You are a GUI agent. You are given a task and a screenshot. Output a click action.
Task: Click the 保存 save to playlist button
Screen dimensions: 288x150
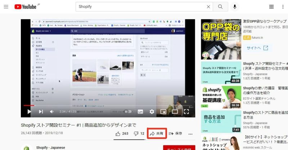coord(175,134)
